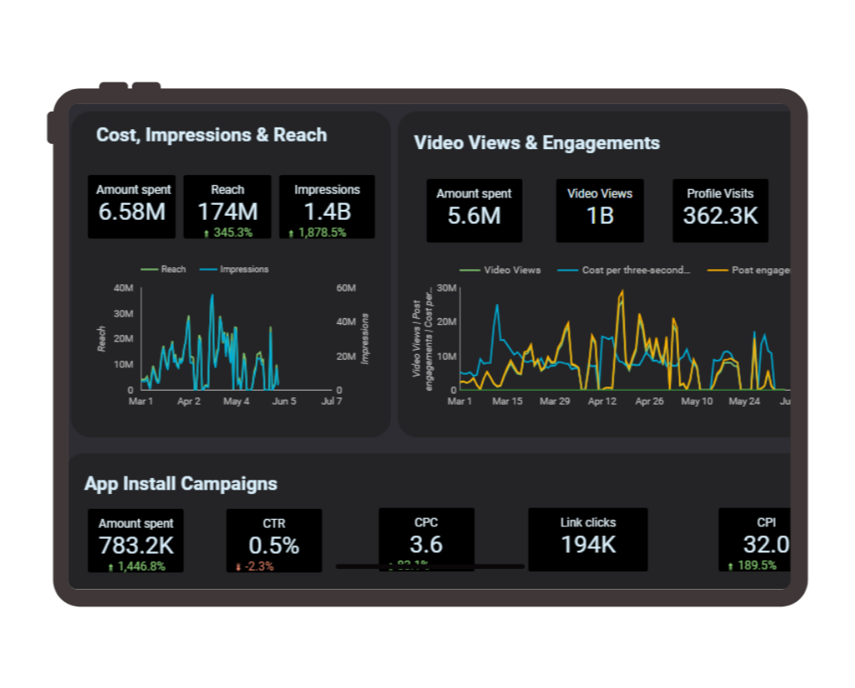Toggle the Reach series in the chart legend

164,269
